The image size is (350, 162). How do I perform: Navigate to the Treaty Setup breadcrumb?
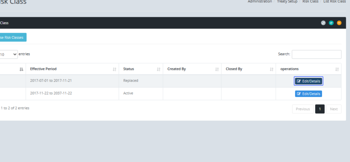[x=287, y=1]
